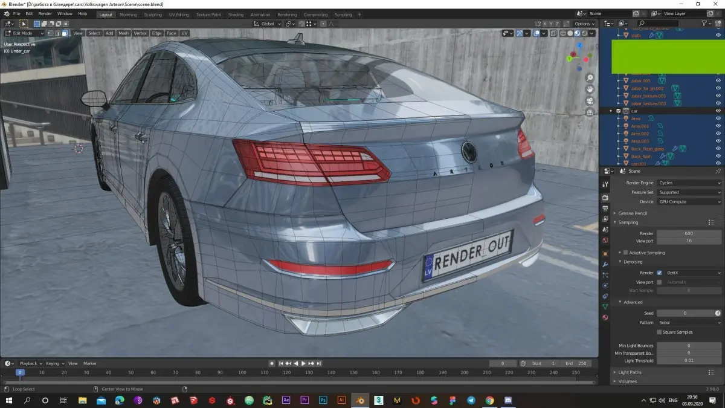The image size is (725, 408).
Task: Click Use preview range clock icon
Action: [523, 363]
